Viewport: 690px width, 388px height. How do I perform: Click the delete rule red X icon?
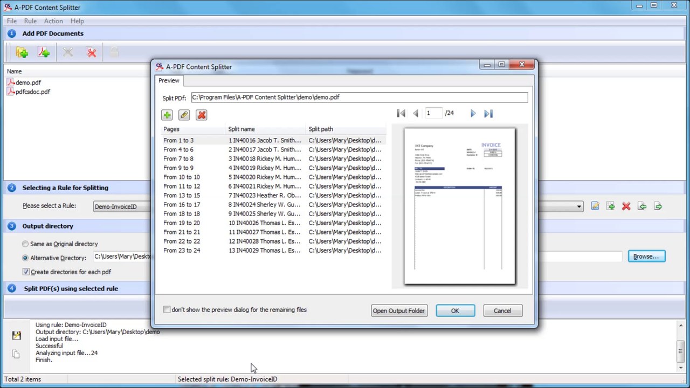(626, 206)
